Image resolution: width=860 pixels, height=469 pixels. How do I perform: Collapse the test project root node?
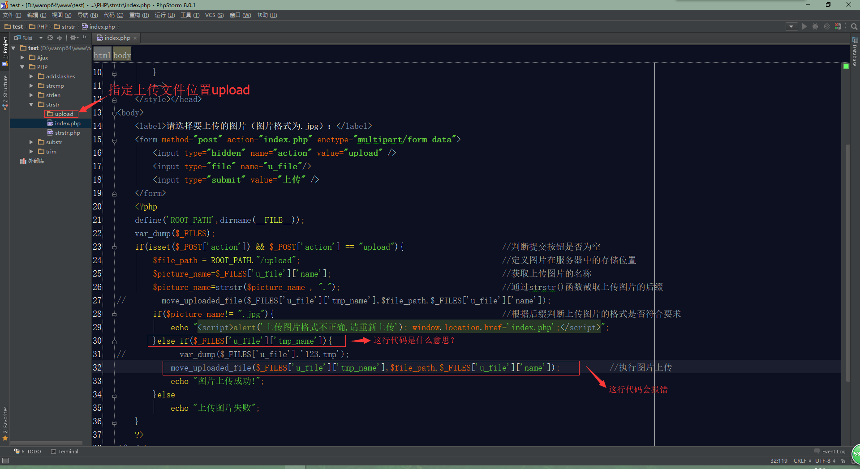pyautogui.click(x=13, y=48)
